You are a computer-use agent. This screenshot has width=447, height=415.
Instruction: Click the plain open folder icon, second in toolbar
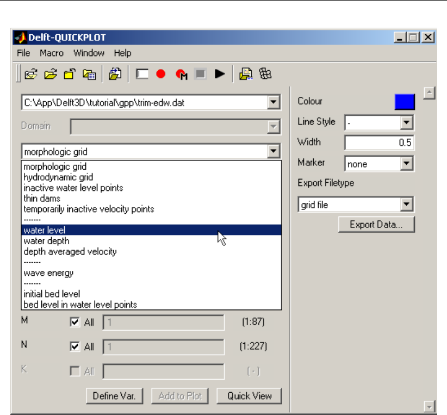[51, 74]
